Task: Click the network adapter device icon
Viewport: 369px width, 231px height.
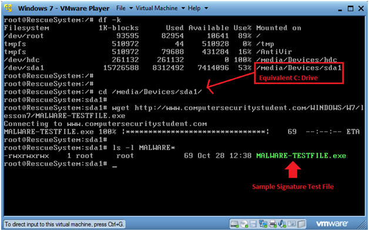Action: [x=263, y=224]
